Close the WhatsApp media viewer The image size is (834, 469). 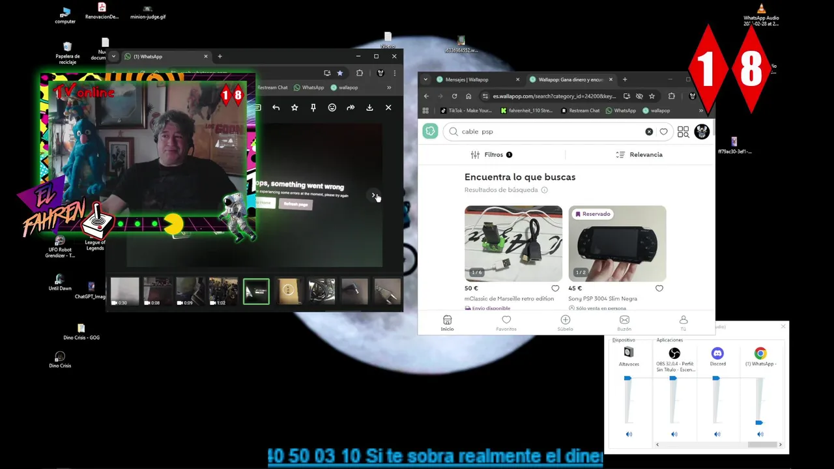(388, 107)
